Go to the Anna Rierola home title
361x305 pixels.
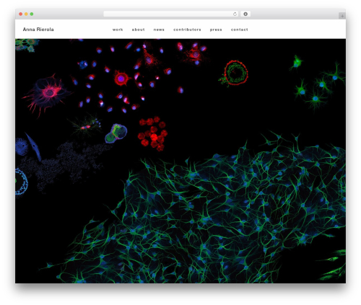click(38, 30)
